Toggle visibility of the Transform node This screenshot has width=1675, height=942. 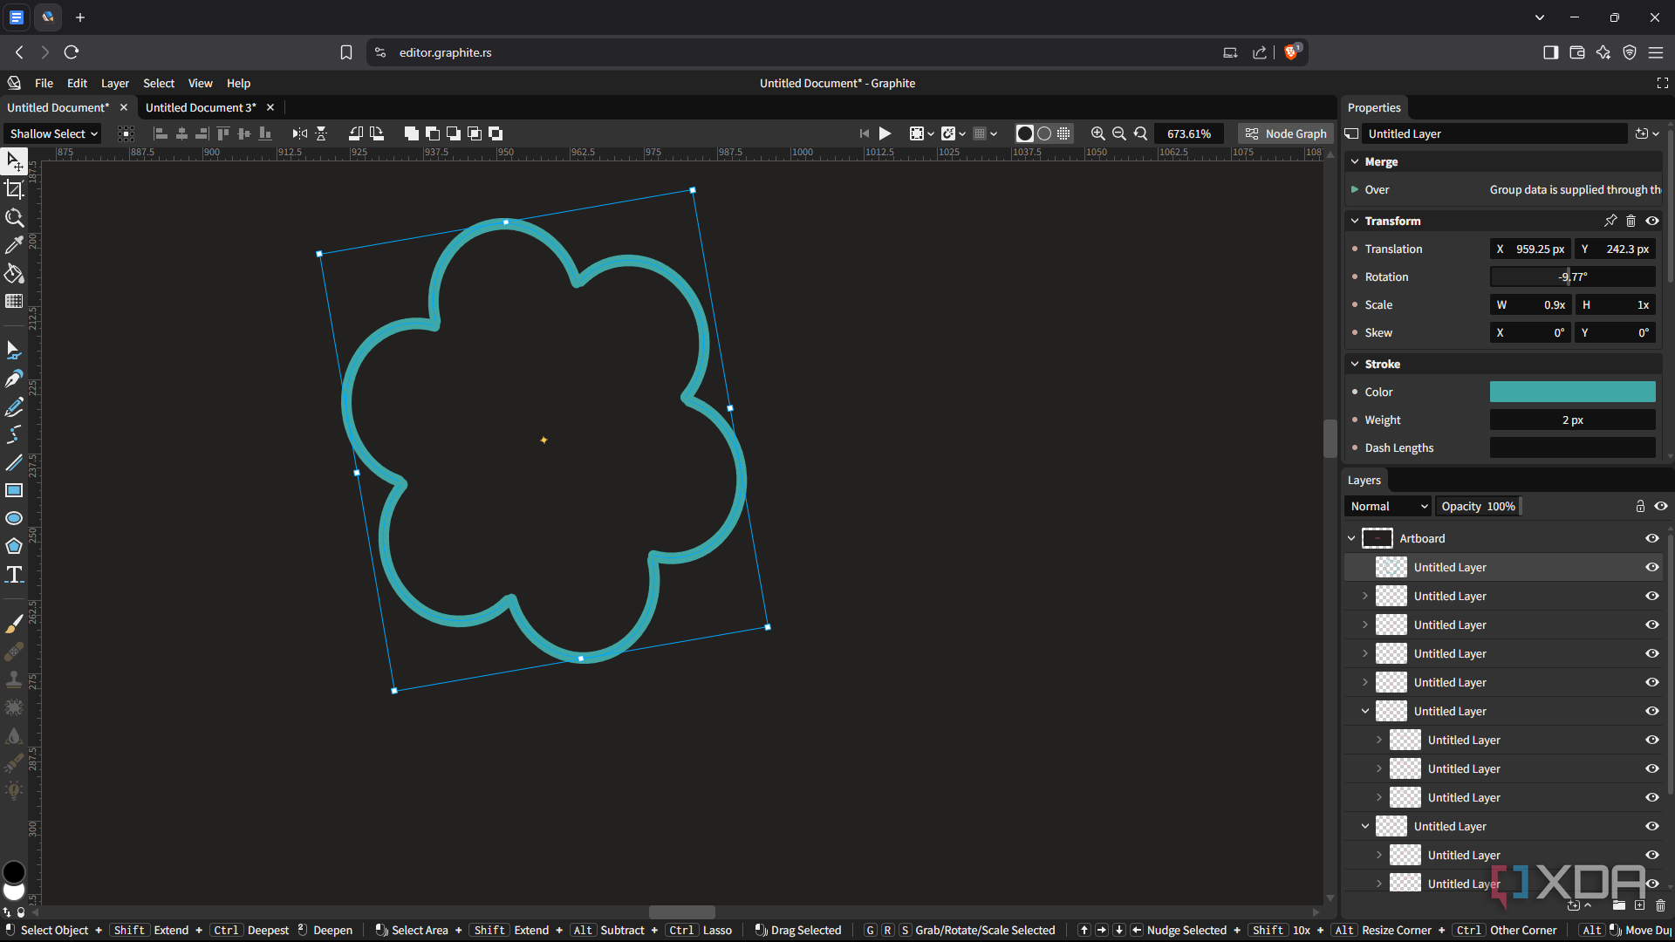point(1652,221)
